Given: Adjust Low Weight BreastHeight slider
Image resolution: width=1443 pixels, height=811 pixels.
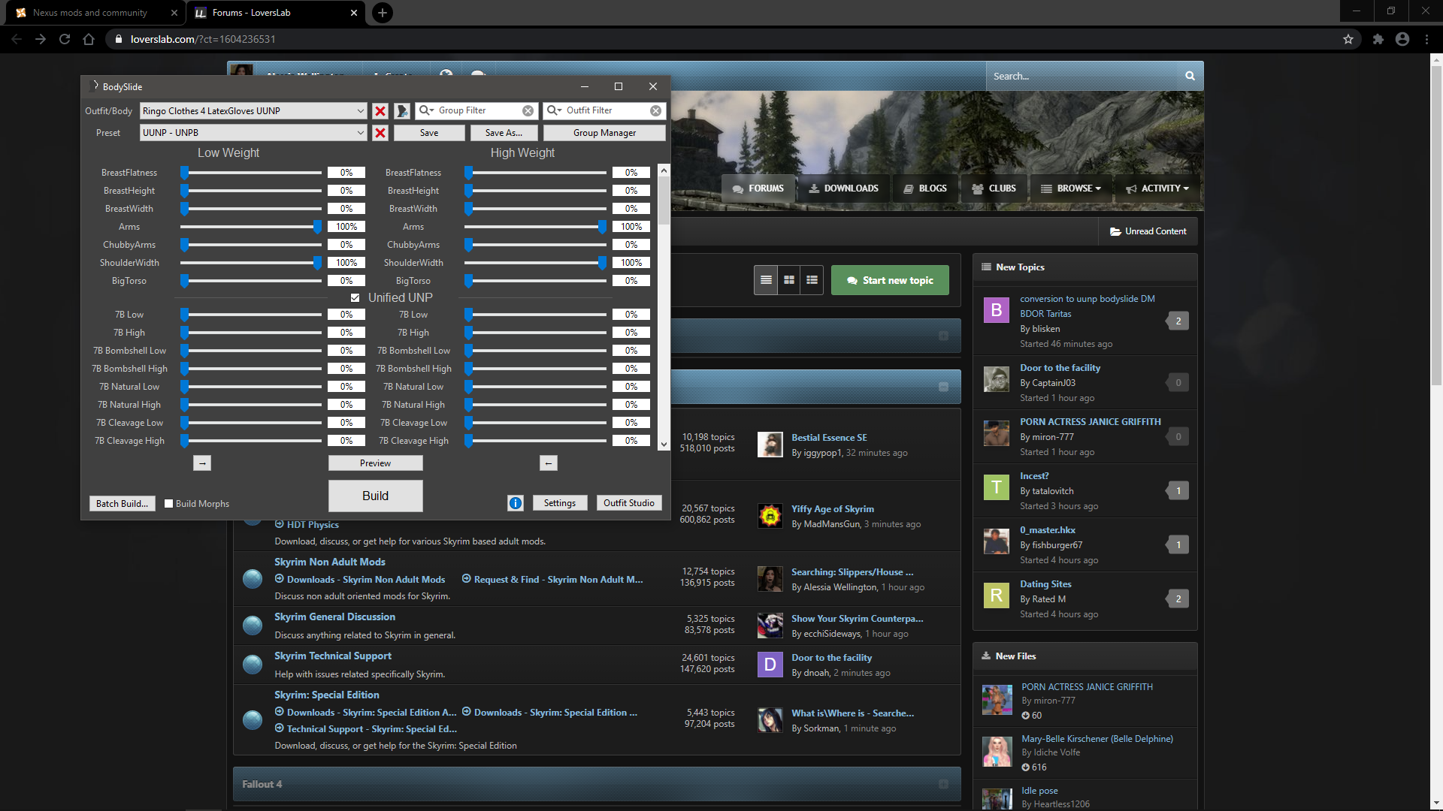Looking at the screenshot, I should [x=184, y=191].
